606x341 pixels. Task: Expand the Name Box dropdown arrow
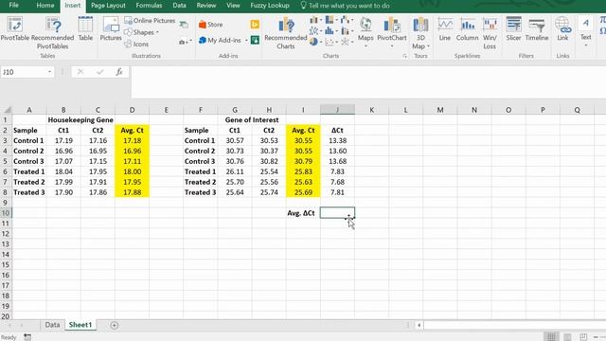(49, 72)
